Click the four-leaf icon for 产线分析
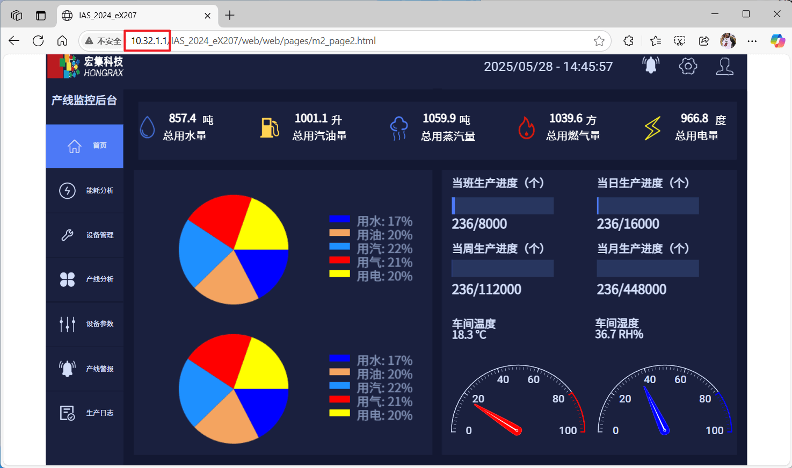This screenshot has width=792, height=468. tap(68, 279)
